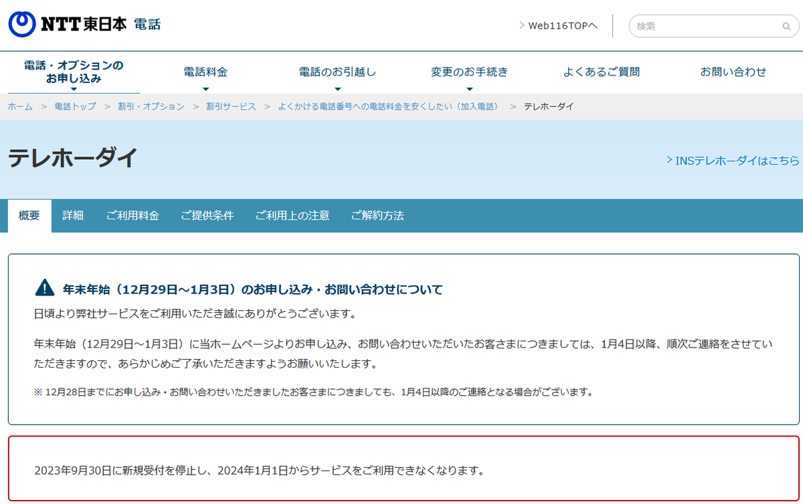Switch to the ご利用上の注意 tab

[292, 216]
